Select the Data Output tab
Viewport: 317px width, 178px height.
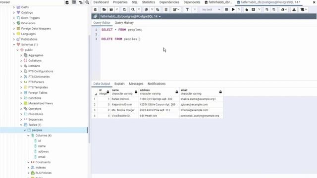click(102, 84)
